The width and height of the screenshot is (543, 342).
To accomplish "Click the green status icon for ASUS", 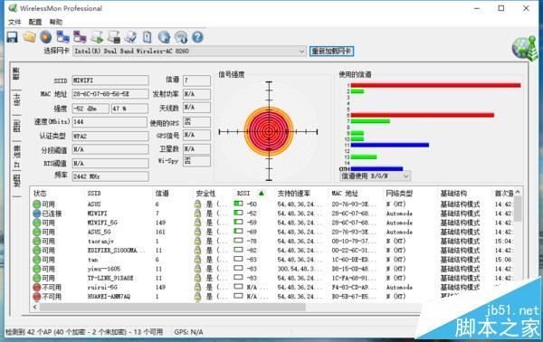I will pos(37,204).
